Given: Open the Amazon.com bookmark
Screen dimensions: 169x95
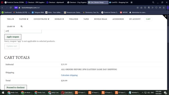Looking at the screenshot, I should [x=72, y=12].
